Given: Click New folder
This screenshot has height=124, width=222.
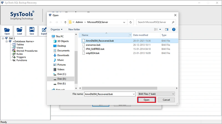Looking at the screenshot, I should 74,29.
